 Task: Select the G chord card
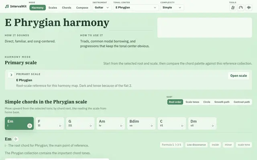coord(80,124)
